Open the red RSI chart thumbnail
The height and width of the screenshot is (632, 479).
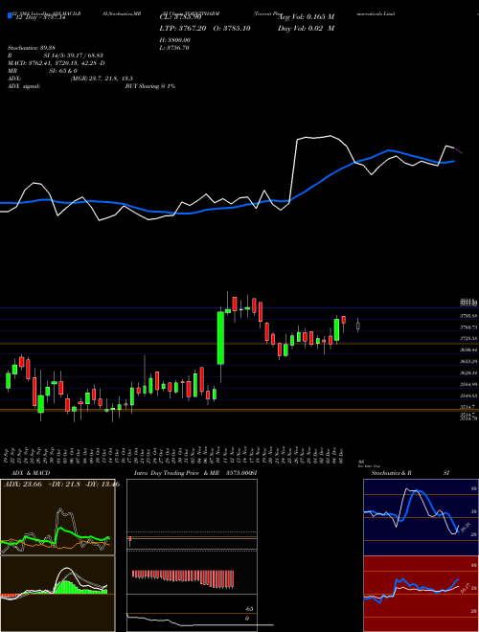pyautogui.click(x=421, y=594)
